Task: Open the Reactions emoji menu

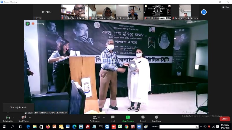Action: click(x=156, y=119)
